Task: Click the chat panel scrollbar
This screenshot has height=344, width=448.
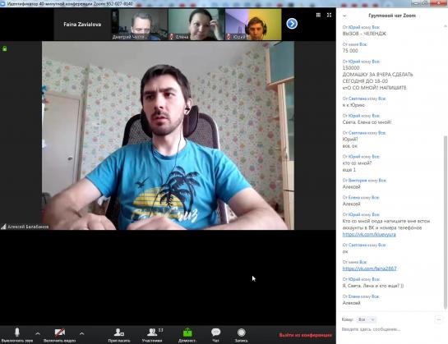Action: (446, 222)
